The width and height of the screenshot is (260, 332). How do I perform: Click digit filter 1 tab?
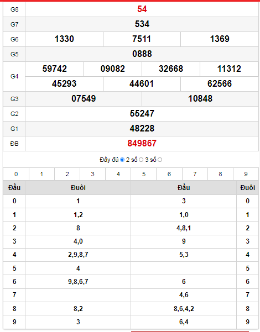41,174
